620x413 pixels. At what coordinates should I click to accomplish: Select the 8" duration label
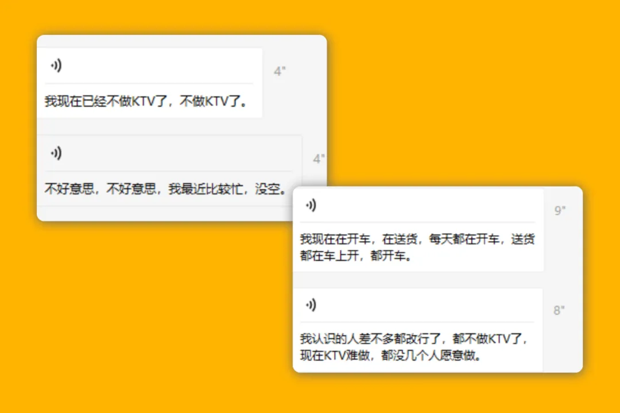click(x=559, y=310)
